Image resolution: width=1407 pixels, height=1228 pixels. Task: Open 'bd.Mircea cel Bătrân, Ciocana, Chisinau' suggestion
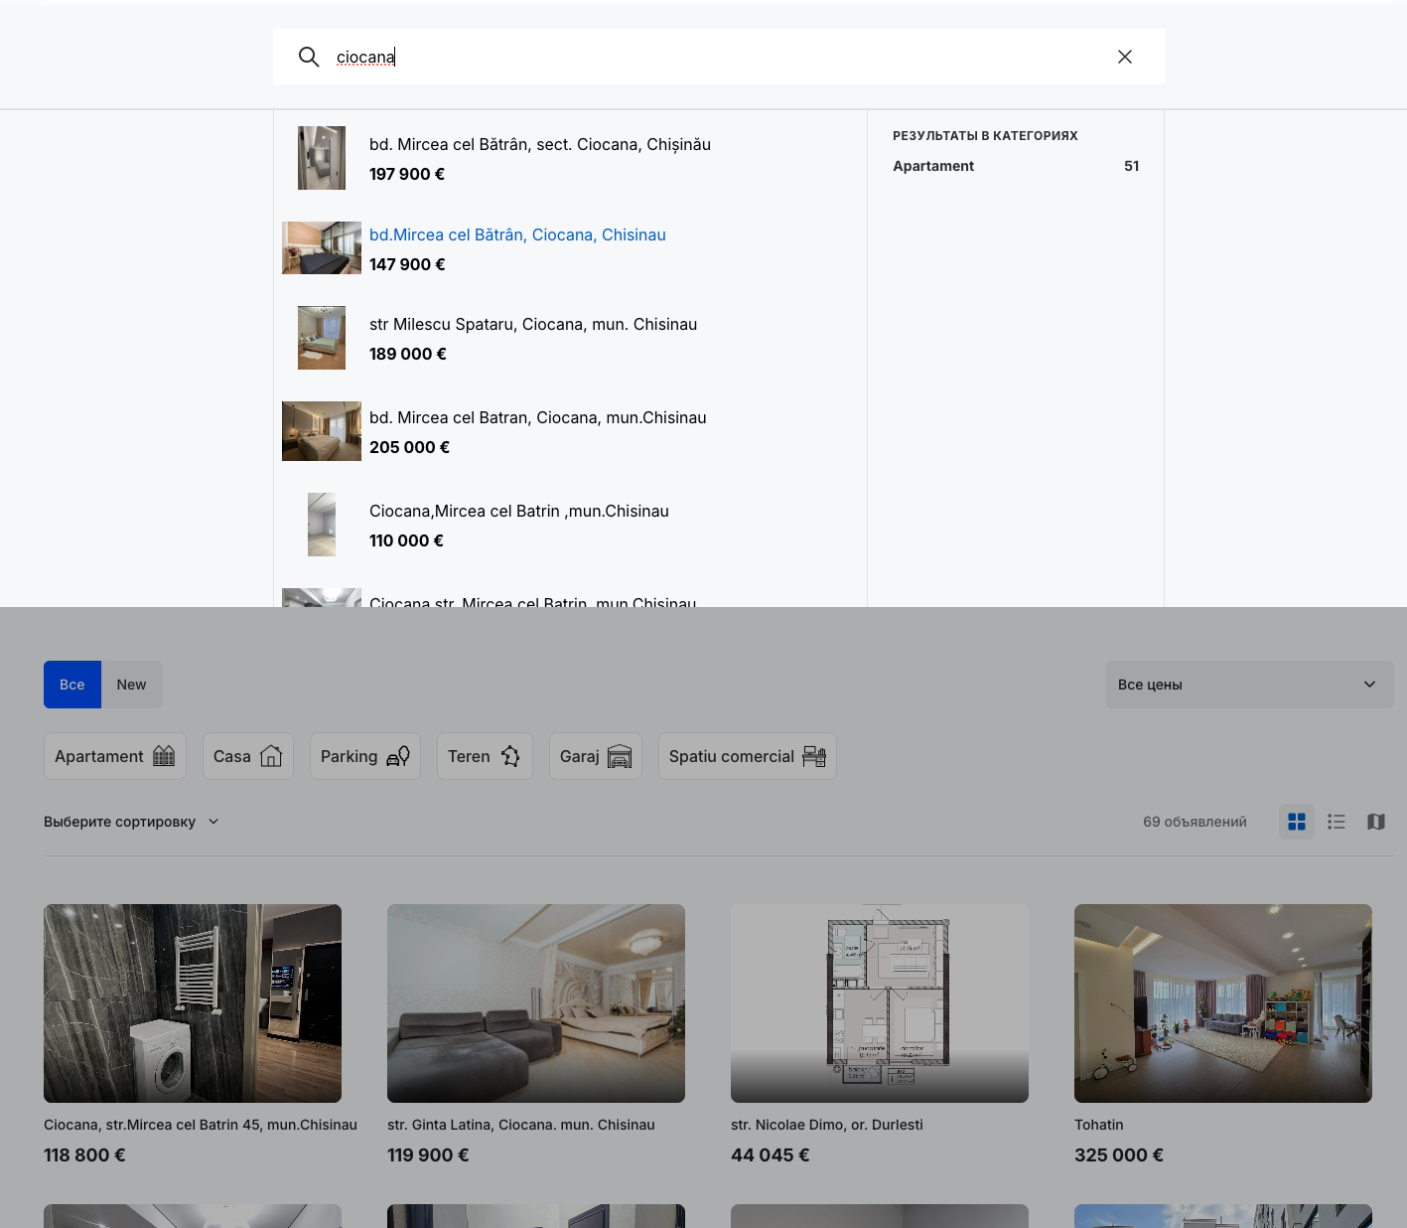[517, 234]
